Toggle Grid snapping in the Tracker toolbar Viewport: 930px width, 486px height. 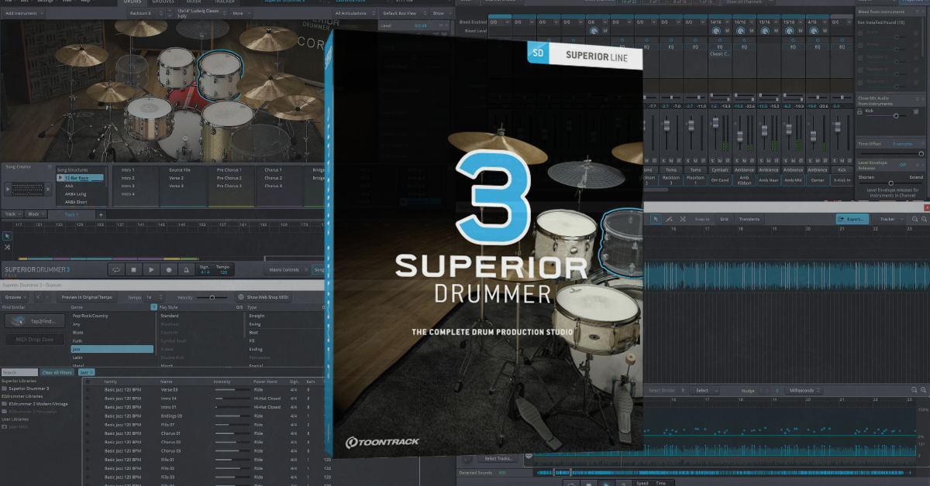point(724,219)
